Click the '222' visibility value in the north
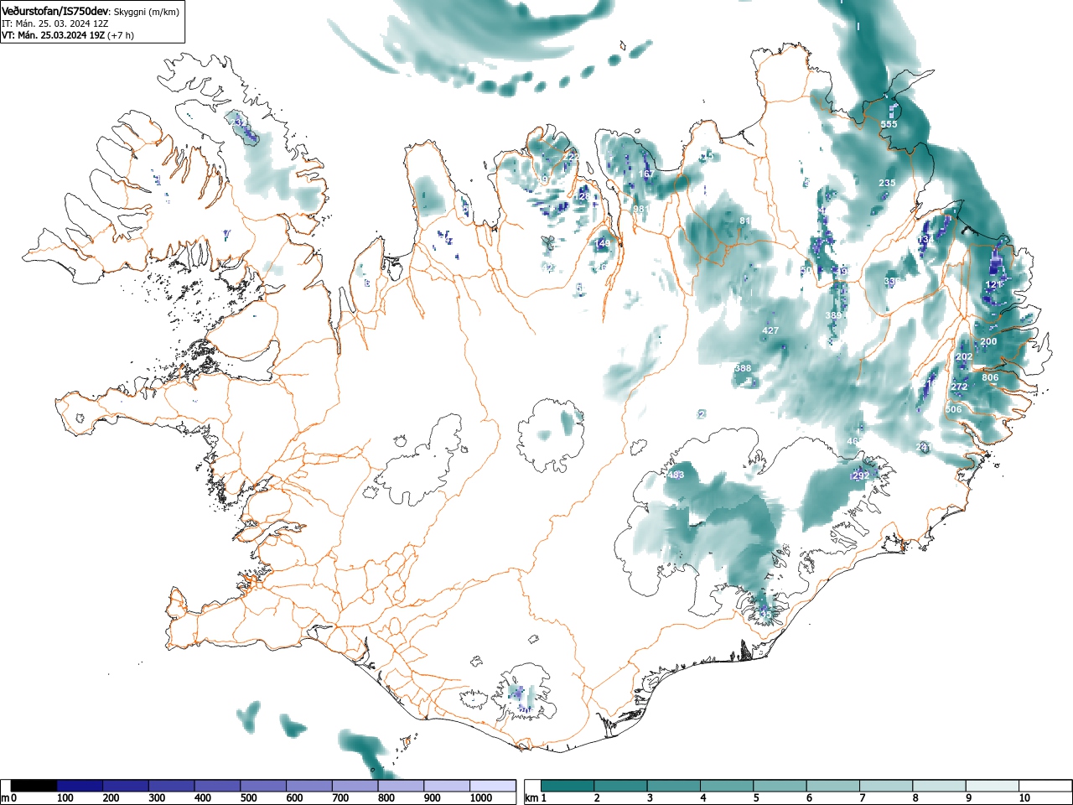 pyautogui.click(x=571, y=157)
